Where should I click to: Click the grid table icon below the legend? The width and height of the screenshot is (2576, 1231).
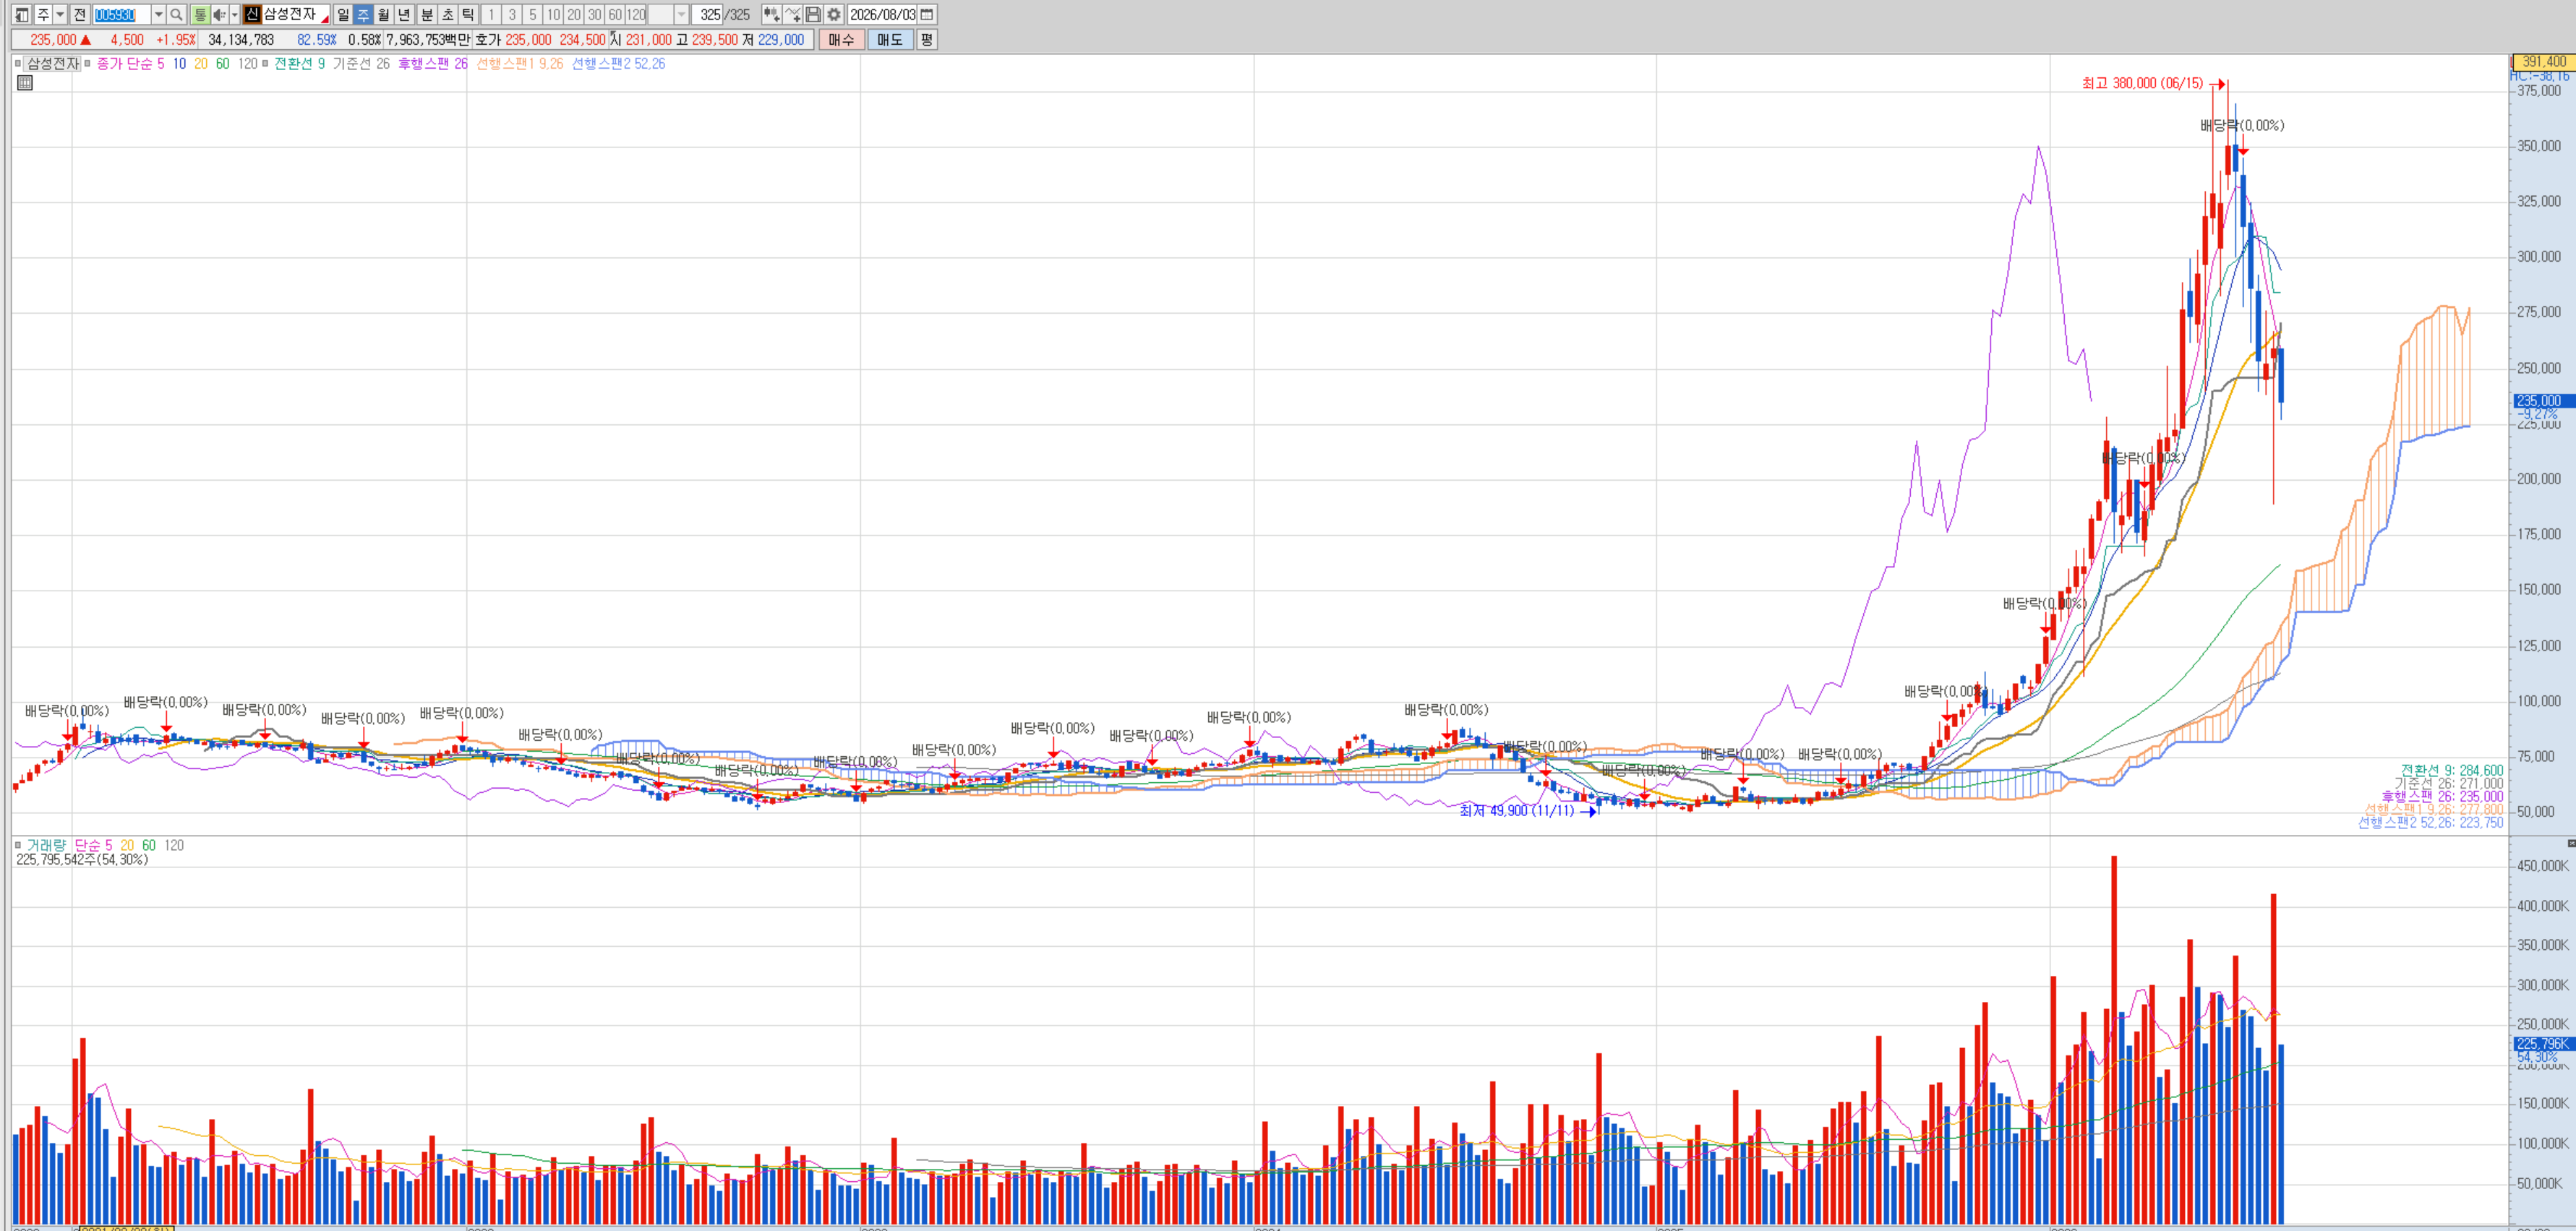25,83
